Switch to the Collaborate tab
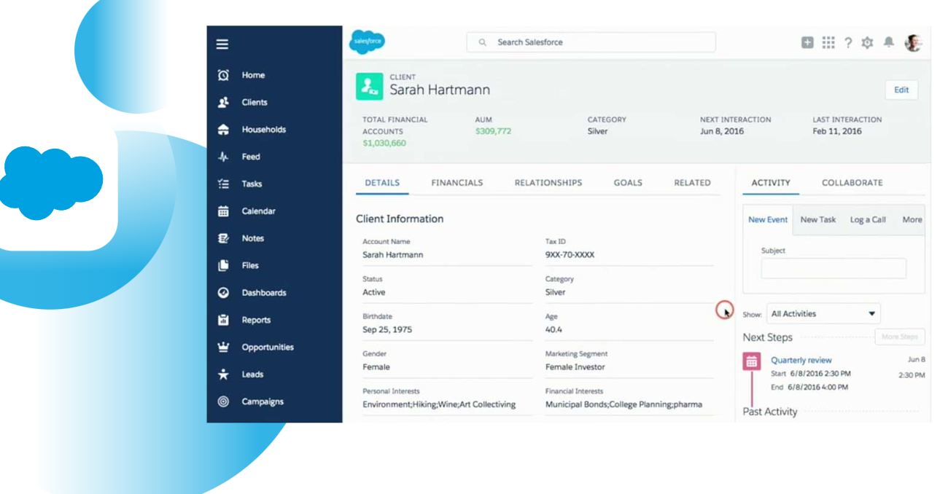This screenshot has width=940, height=494. (852, 183)
